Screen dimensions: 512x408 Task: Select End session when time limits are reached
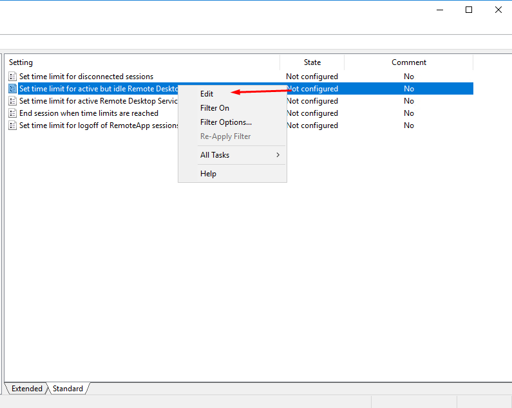88,113
